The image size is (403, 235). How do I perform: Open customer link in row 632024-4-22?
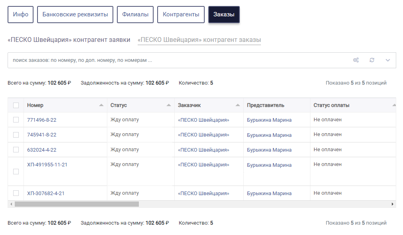pos(203,150)
